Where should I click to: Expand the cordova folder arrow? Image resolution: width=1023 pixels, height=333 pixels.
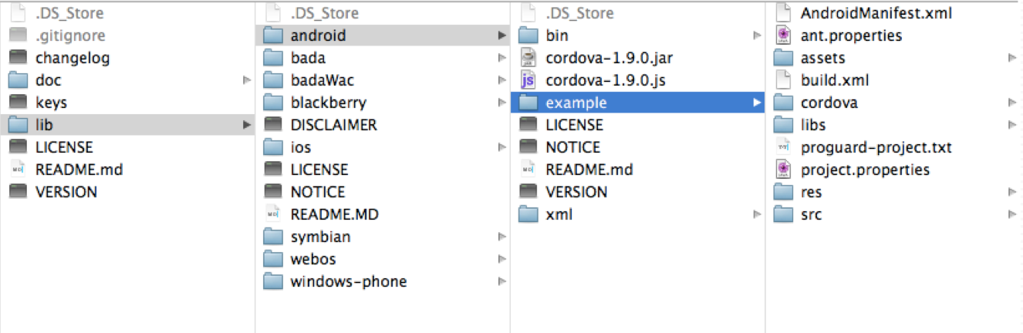1011,103
